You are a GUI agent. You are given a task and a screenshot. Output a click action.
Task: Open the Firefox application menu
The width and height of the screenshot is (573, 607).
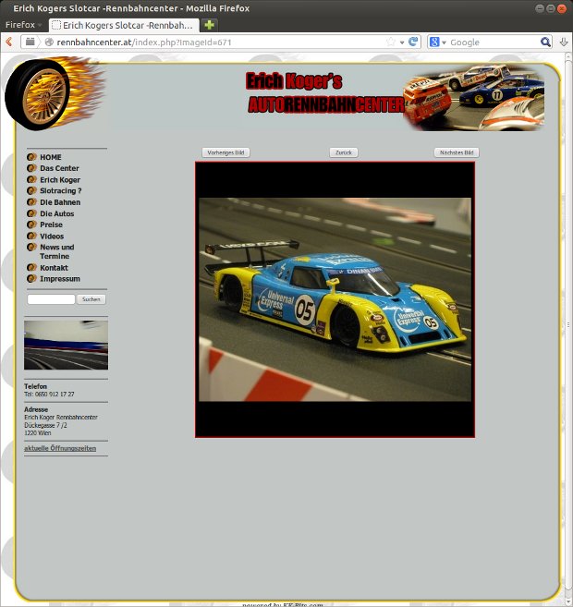click(x=23, y=25)
